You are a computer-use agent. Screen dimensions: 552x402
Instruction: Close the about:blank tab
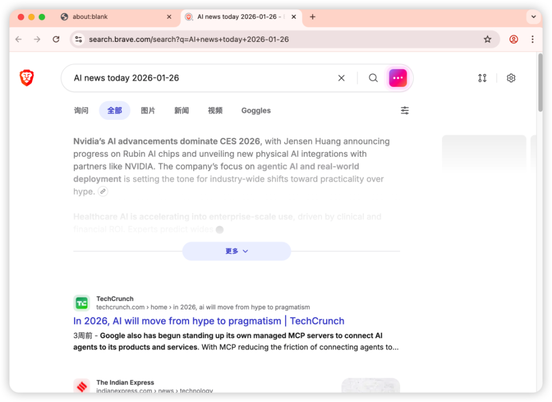click(169, 17)
